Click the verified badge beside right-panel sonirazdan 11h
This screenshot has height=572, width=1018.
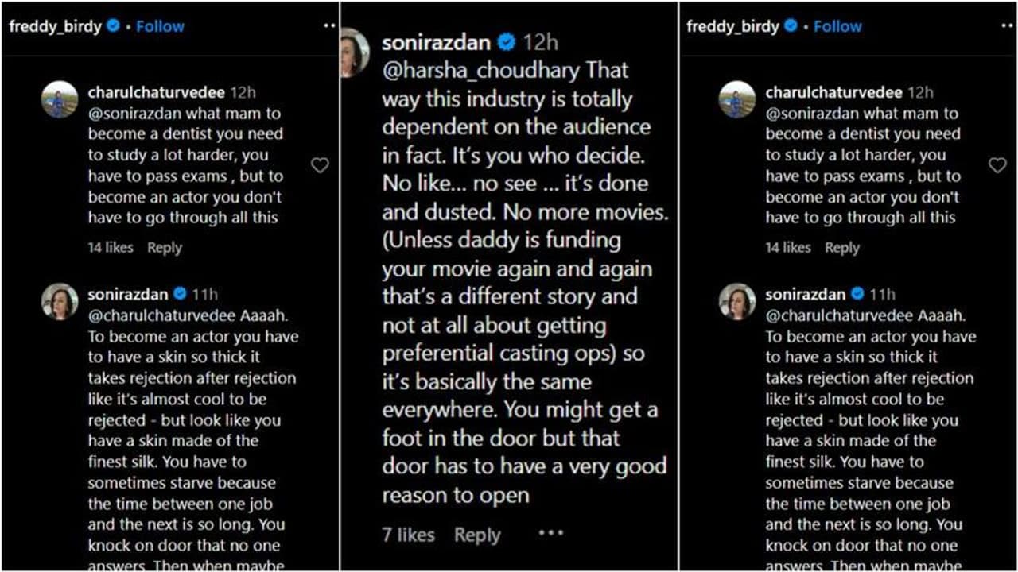pyautogui.click(x=857, y=294)
